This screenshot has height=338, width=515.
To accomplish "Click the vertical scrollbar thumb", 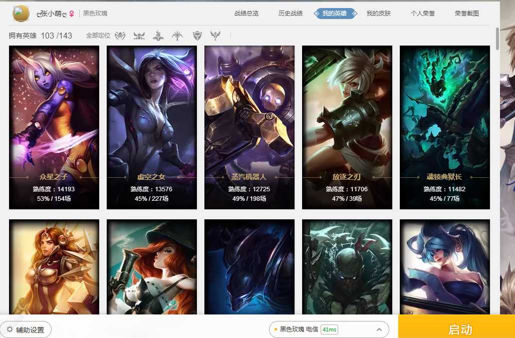I will (x=497, y=39).
